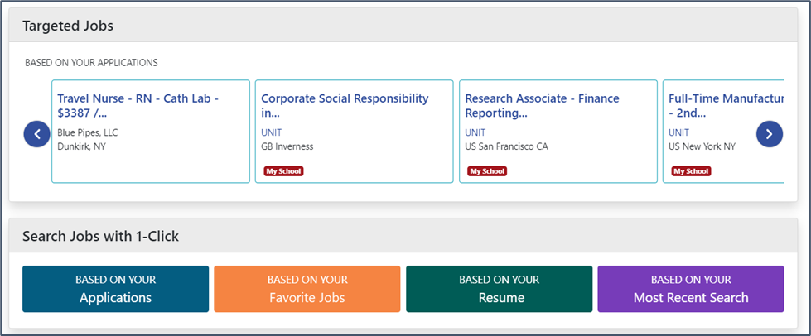Search jobs based on your Favorite Jobs
This screenshot has height=336, width=811.
[307, 289]
